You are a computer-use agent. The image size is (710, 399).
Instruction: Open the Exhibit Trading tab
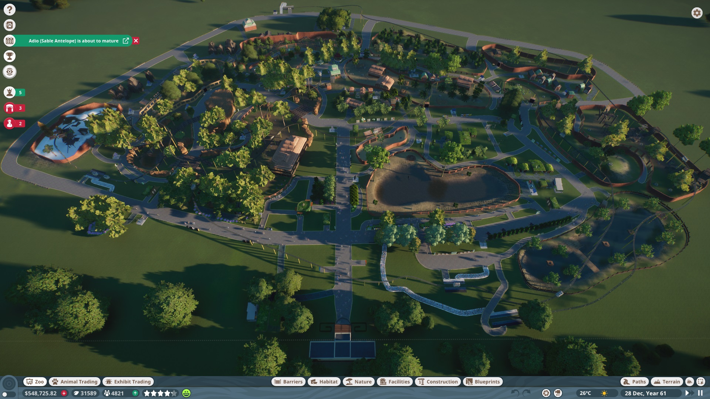(128, 382)
